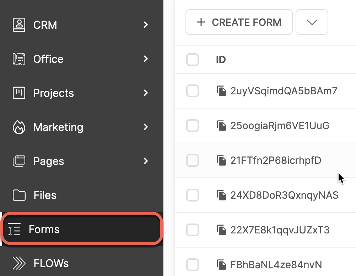Open the Projects menu item
The height and width of the screenshot is (276, 356).
pos(81,93)
